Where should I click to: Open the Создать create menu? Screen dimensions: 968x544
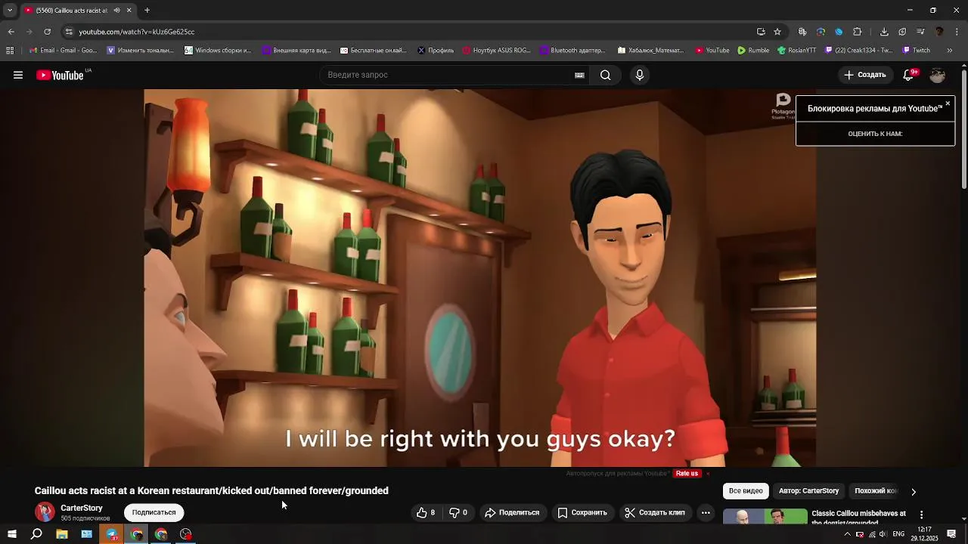865,75
